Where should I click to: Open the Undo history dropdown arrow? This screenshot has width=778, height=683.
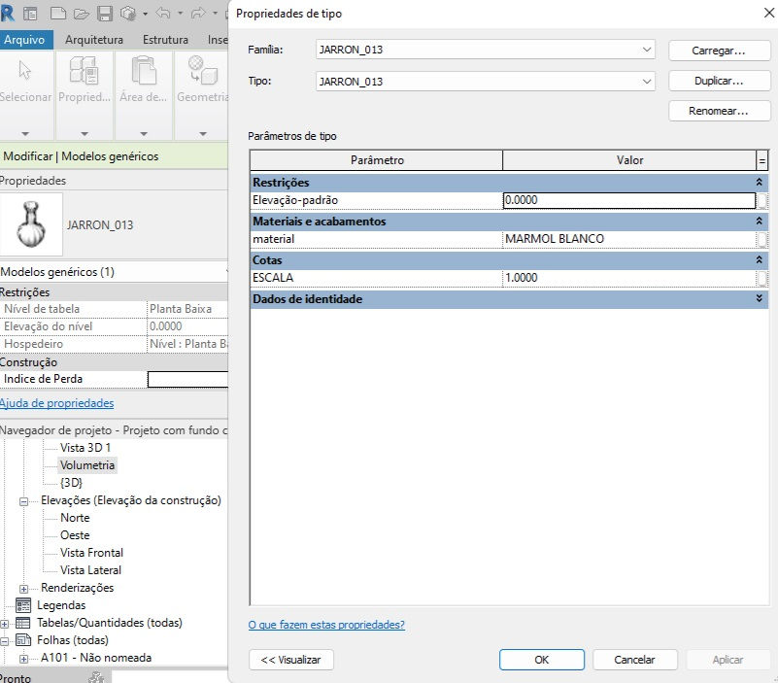click(x=180, y=14)
